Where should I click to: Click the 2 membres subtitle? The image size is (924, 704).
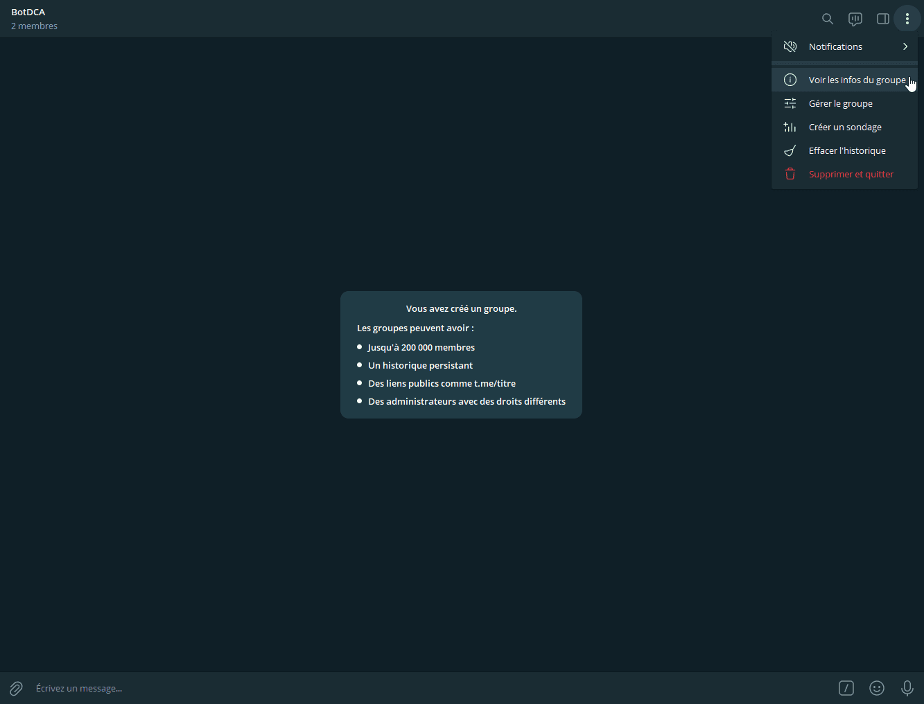(35, 26)
